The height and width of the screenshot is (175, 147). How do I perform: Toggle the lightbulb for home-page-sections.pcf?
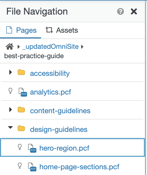[x=20, y=166]
